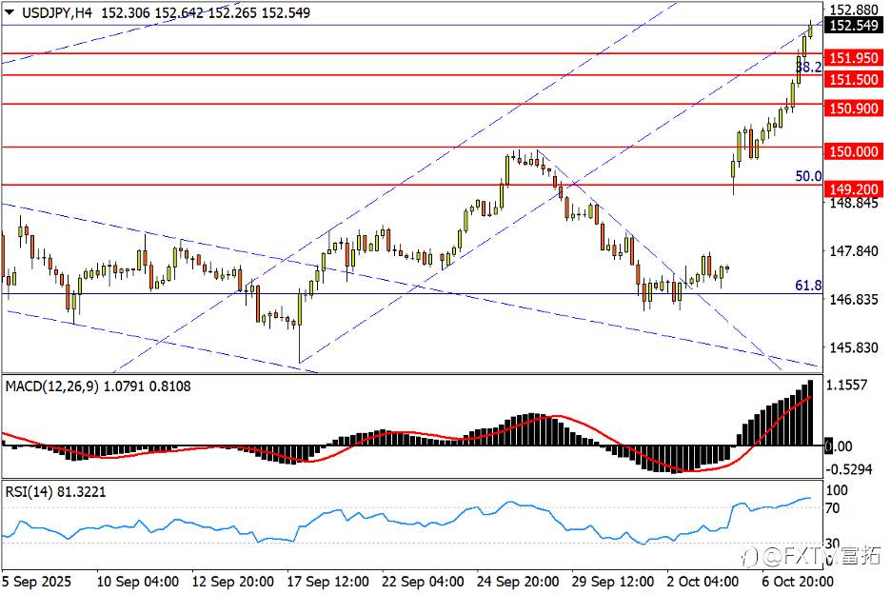Click the MACD scale value -0.5294
891x594 pixels.
(848, 469)
